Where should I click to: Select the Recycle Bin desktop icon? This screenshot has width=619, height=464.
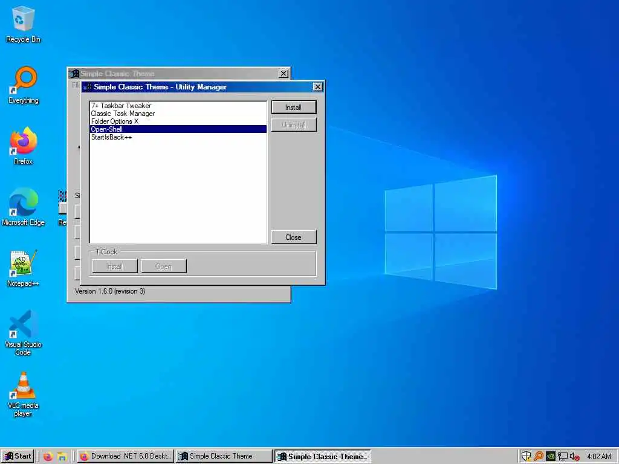23,24
